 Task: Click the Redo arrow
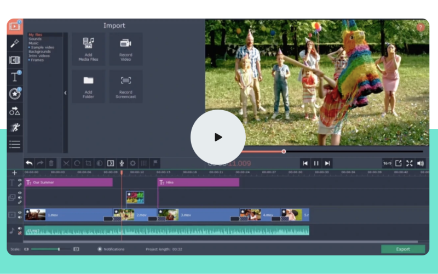click(40, 163)
